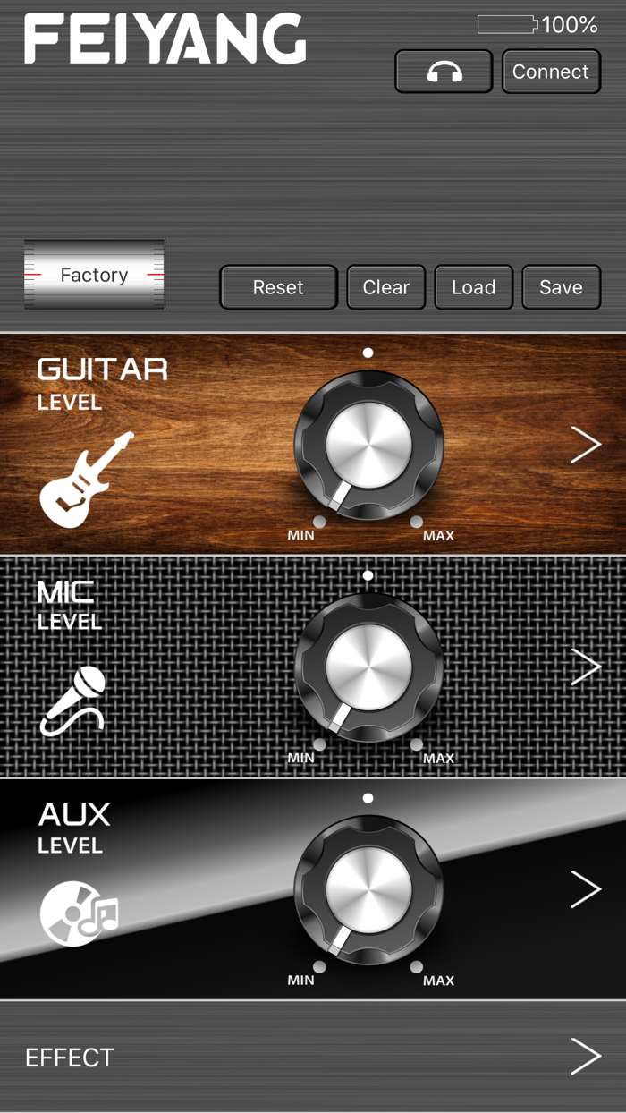626x1113 pixels.
Task: Click the Reset button
Action: click(278, 287)
